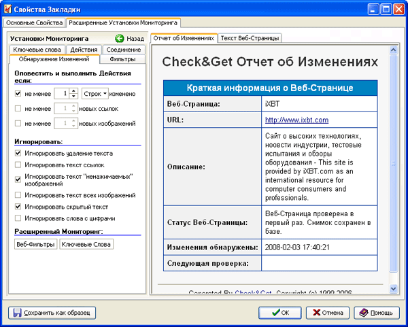Click the 'Изменения обнаружены:' label cell
Image resolution: width=408 pixels, height=327 pixels.
coord(212,247)
